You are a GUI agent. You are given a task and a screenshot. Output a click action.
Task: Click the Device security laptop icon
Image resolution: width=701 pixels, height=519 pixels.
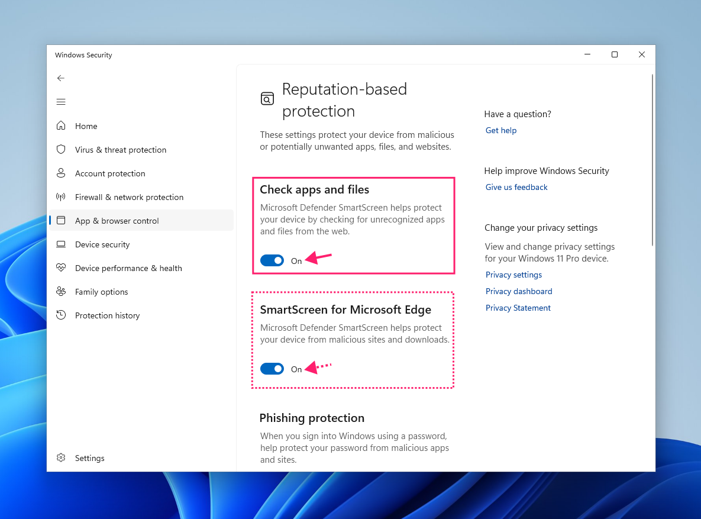[x=61, y=244]
